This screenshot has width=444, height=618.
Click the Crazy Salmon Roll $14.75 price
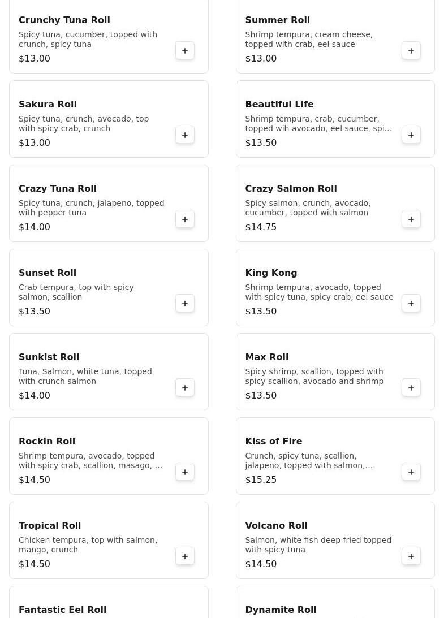(261, 227)
